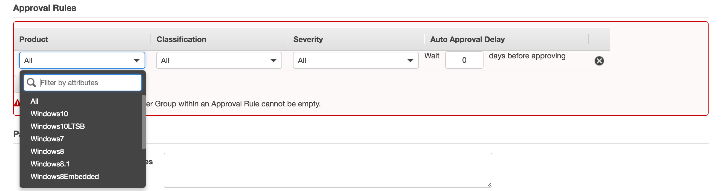This screenshot has height=191, width=725.
Task: Select All in the product list
Action: click(34, 101)
